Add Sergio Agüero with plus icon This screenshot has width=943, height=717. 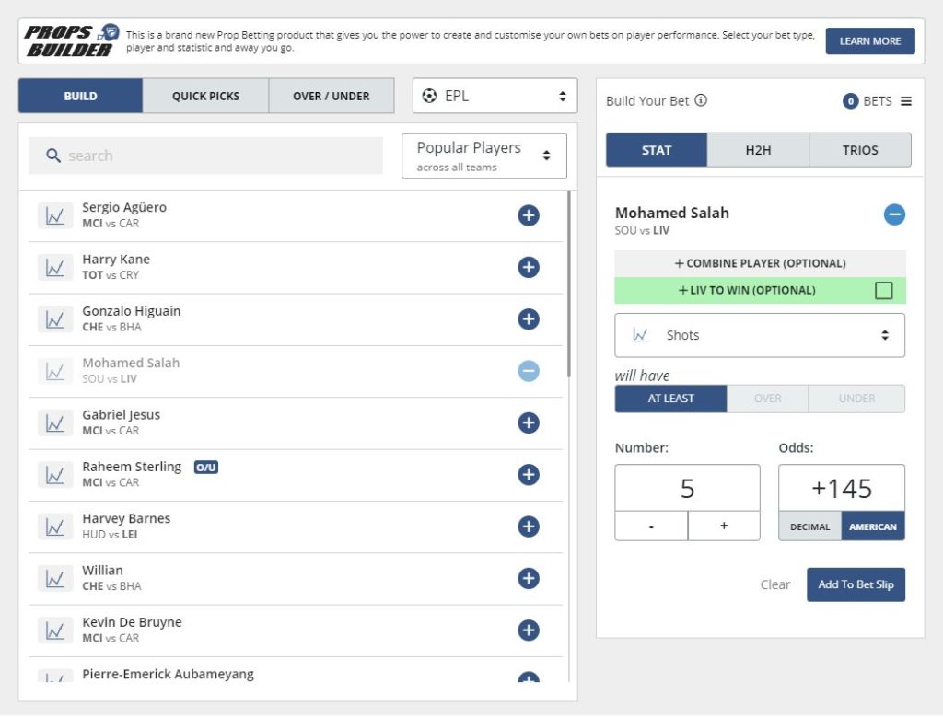point(528,215)
